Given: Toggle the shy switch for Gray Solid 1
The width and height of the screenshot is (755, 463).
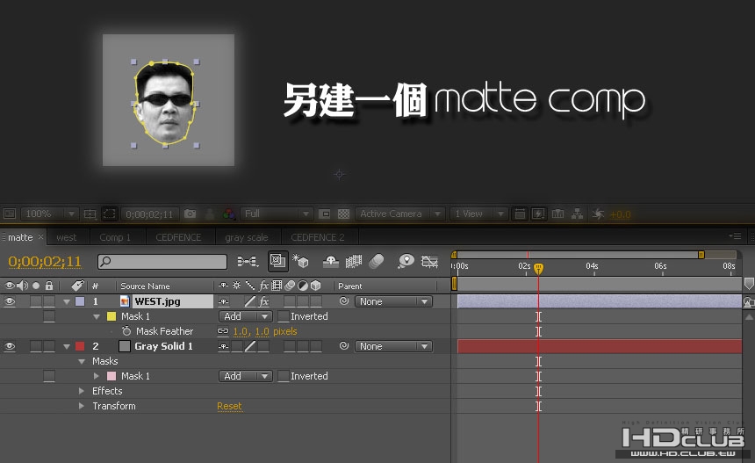Looking at the screenshot, I should 223,346.
